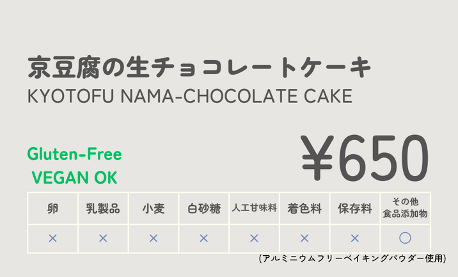Select the 着色料 header cell
This screenshot has height=277, width=458.
click(304, 209)
